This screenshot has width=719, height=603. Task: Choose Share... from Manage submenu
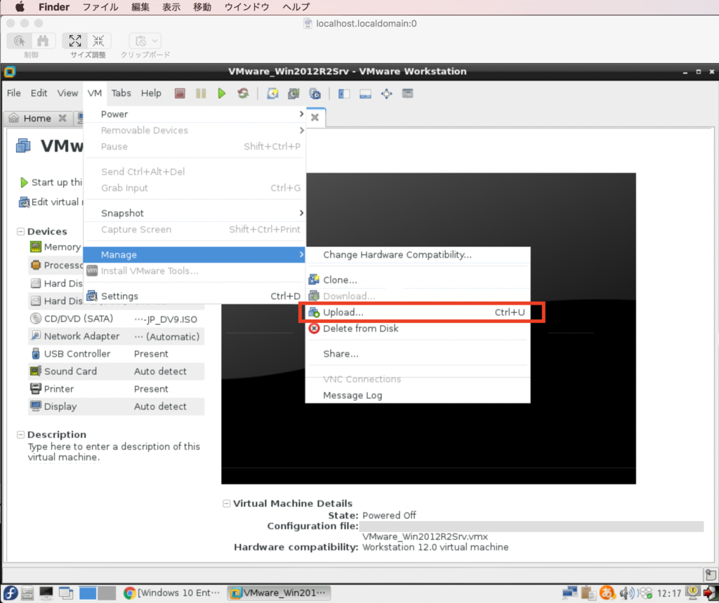[x=418, y=354]
